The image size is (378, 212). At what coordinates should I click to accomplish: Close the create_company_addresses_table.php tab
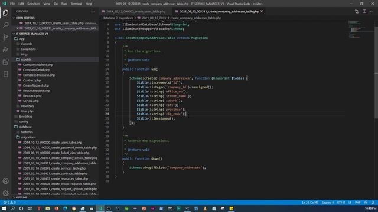point(262,11)
